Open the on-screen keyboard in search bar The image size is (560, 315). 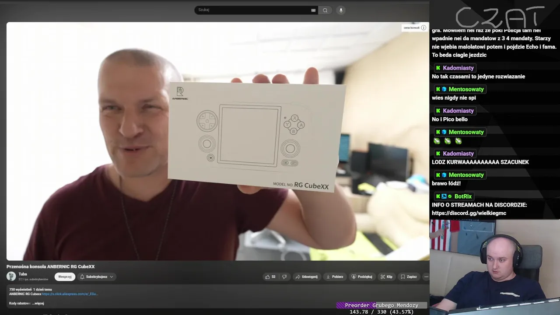tap(313, 10)
